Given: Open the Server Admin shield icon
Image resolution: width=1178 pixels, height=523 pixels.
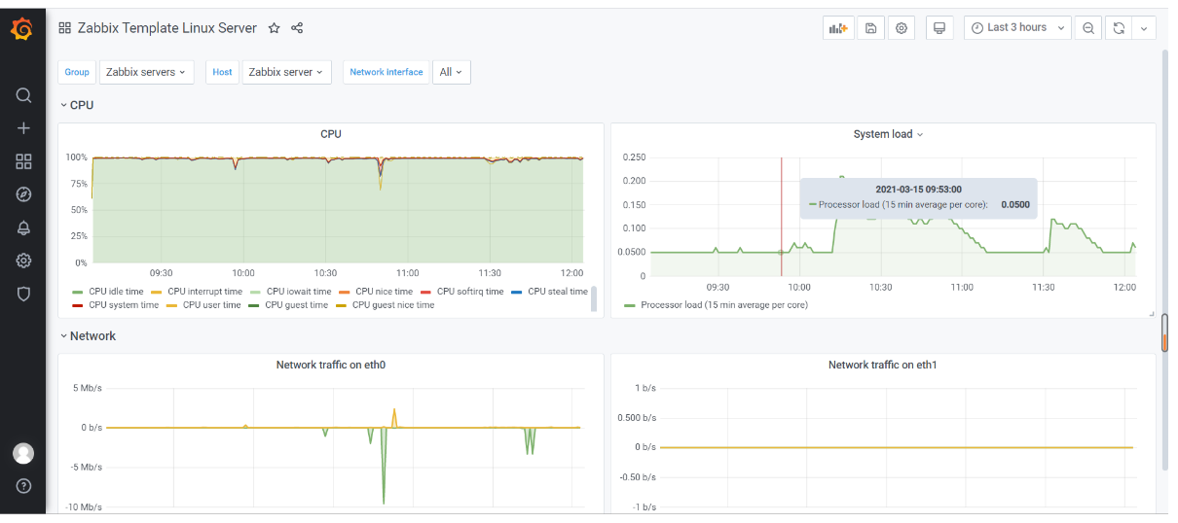Looking at the screenshot, I should coord(23,293).
